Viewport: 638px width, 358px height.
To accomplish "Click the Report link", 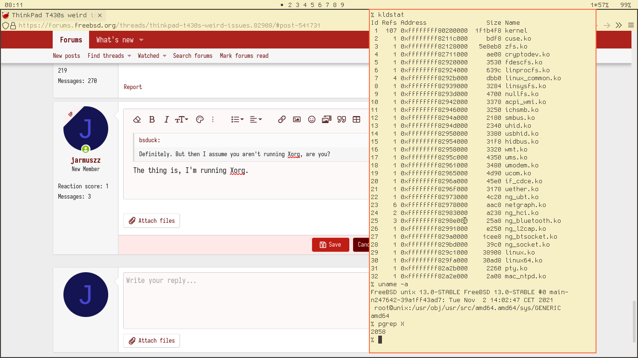I will pyautogui.click(x=133, y=87).
